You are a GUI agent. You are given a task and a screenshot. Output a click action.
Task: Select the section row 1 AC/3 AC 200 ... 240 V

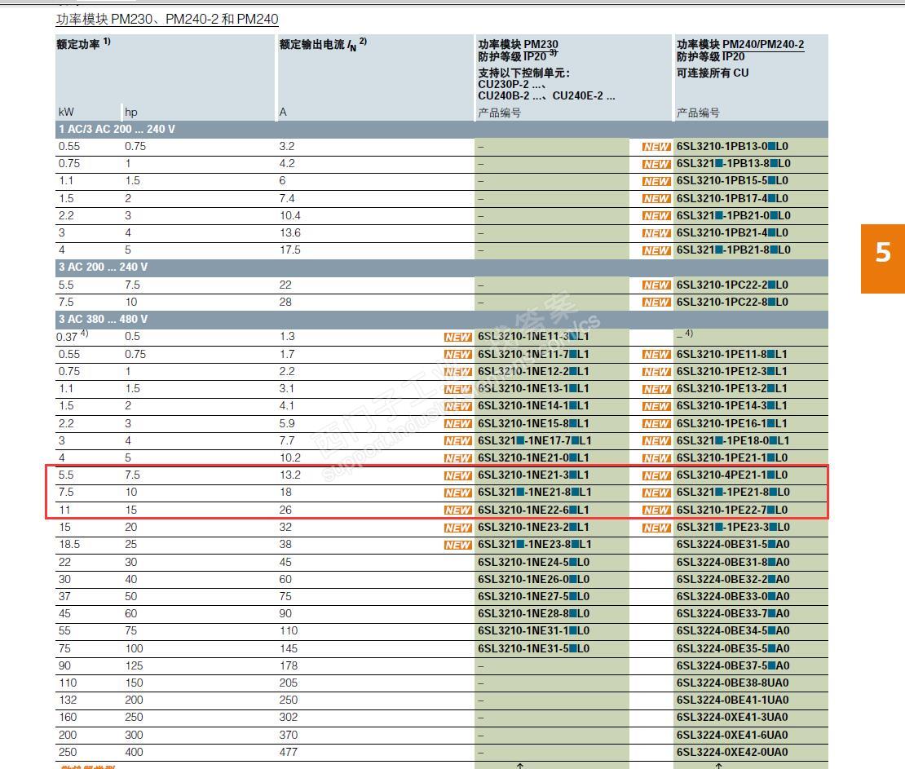pyautogui.click(x=442, y=129)
